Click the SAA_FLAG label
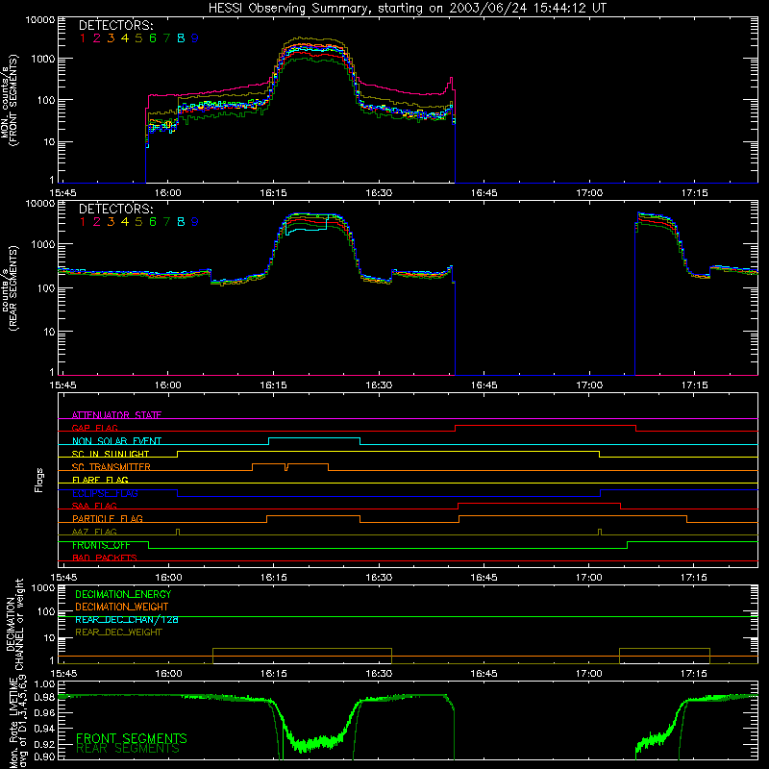Screen dimensions: 769x769 (94, 506)
